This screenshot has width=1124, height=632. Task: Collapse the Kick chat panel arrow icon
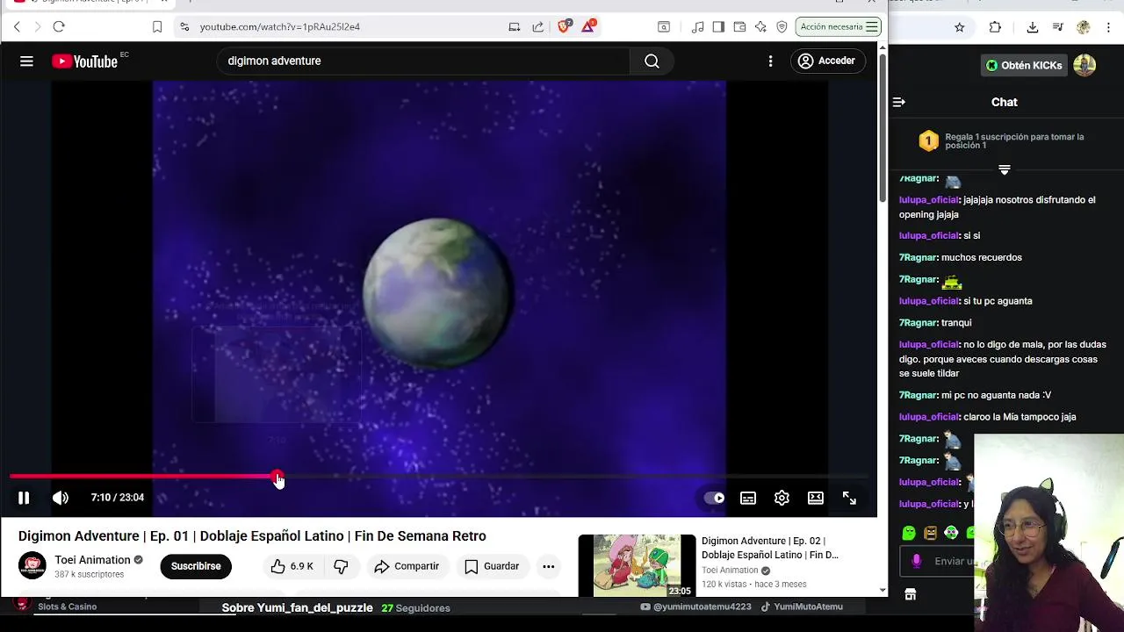(x=899, y=103)
